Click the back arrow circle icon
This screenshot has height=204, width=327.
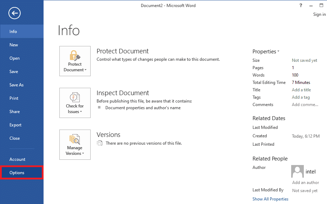click(x=14, y=13)
